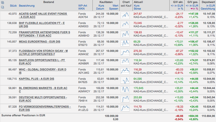Open DEUTSCHE MULTI OPPORTUNITIES link

coord(43,99)
